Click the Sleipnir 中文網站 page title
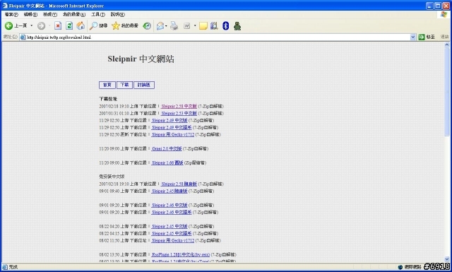452x272 pixels. coord(141,59)
